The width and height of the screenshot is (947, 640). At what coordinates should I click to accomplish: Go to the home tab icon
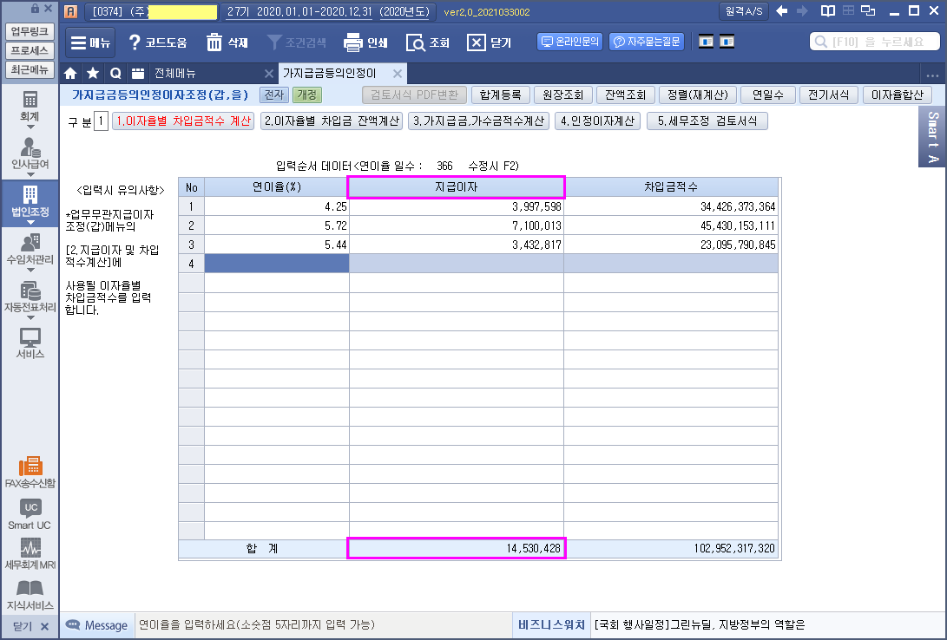point(70,73)
